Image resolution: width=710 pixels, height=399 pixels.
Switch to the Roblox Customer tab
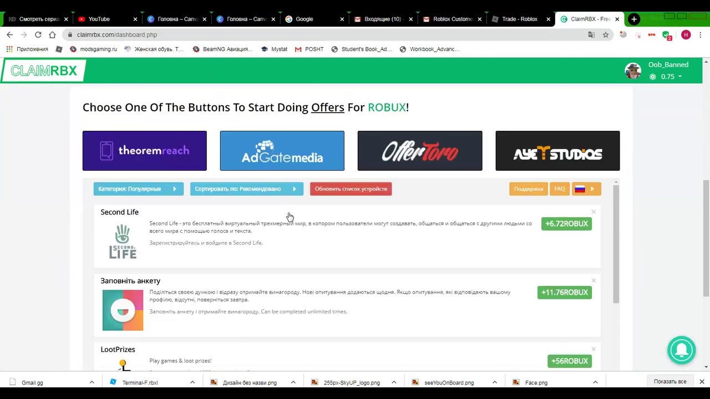coord(452,19)
